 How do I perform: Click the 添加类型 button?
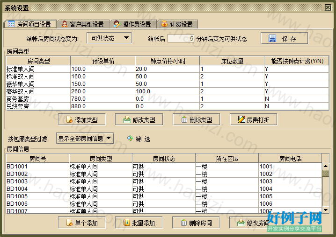(81, 119)
